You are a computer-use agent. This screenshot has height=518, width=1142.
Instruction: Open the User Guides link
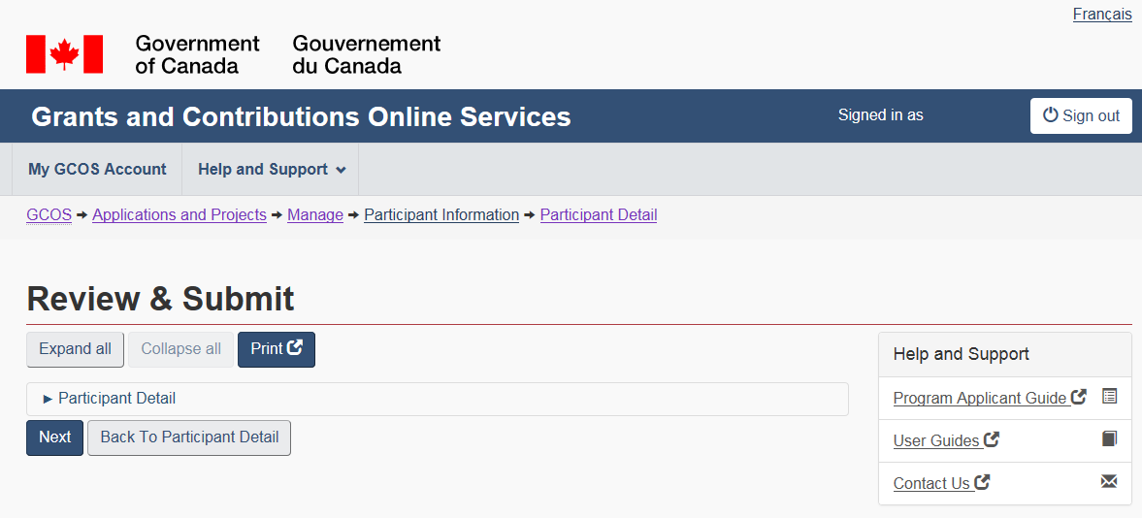click(x=936, y=441)
